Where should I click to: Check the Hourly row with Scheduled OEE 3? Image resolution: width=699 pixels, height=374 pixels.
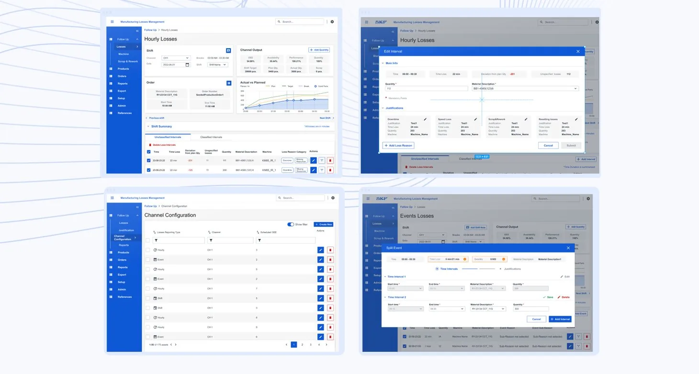point(148,250)
